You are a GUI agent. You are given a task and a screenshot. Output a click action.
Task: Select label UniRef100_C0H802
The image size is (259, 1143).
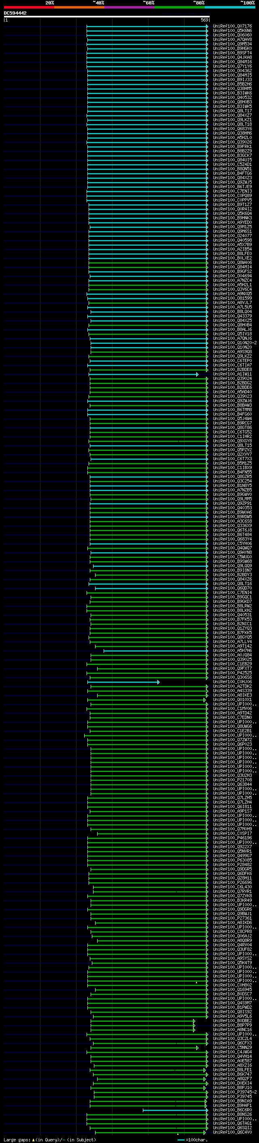coord(232,985)
